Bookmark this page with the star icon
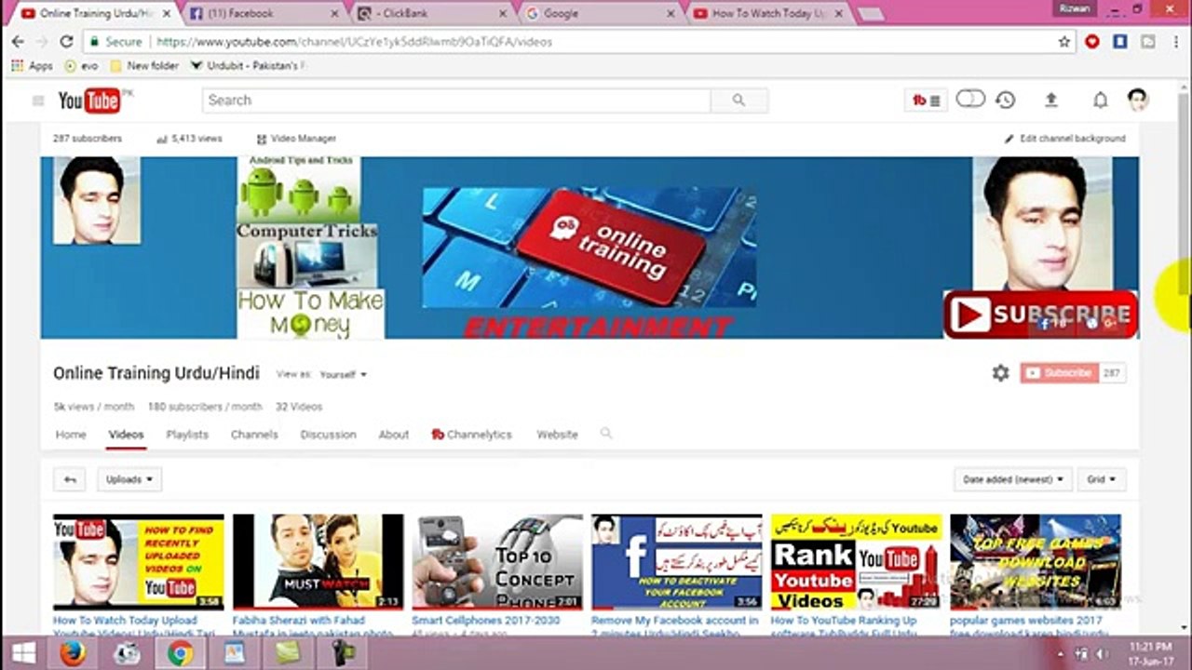 click(1064, 42)
